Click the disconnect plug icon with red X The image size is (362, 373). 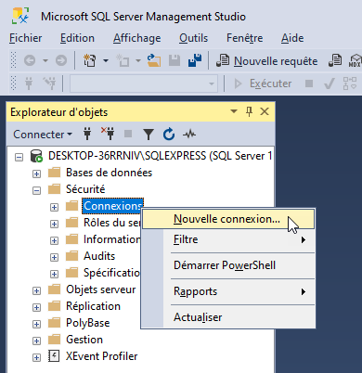click(108, 134)
